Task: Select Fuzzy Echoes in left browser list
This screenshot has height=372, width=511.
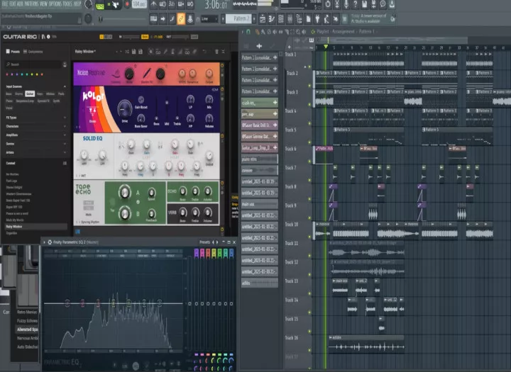Action: 28,321
